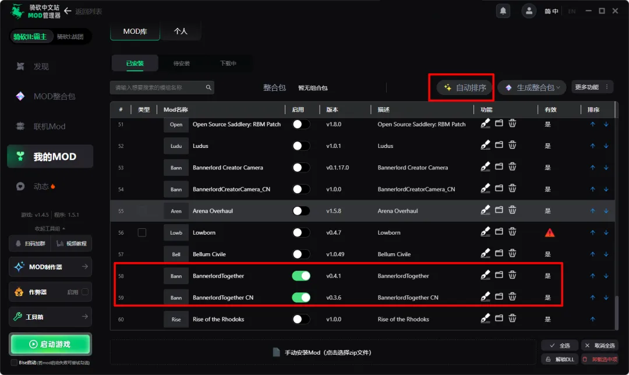
Task: Disable the BannerlordTogether CN toggle
Action: click(301, 298)
